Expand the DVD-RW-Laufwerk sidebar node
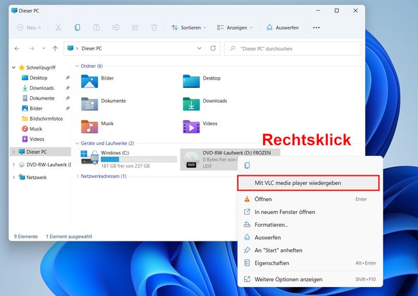 click(14, 165)
